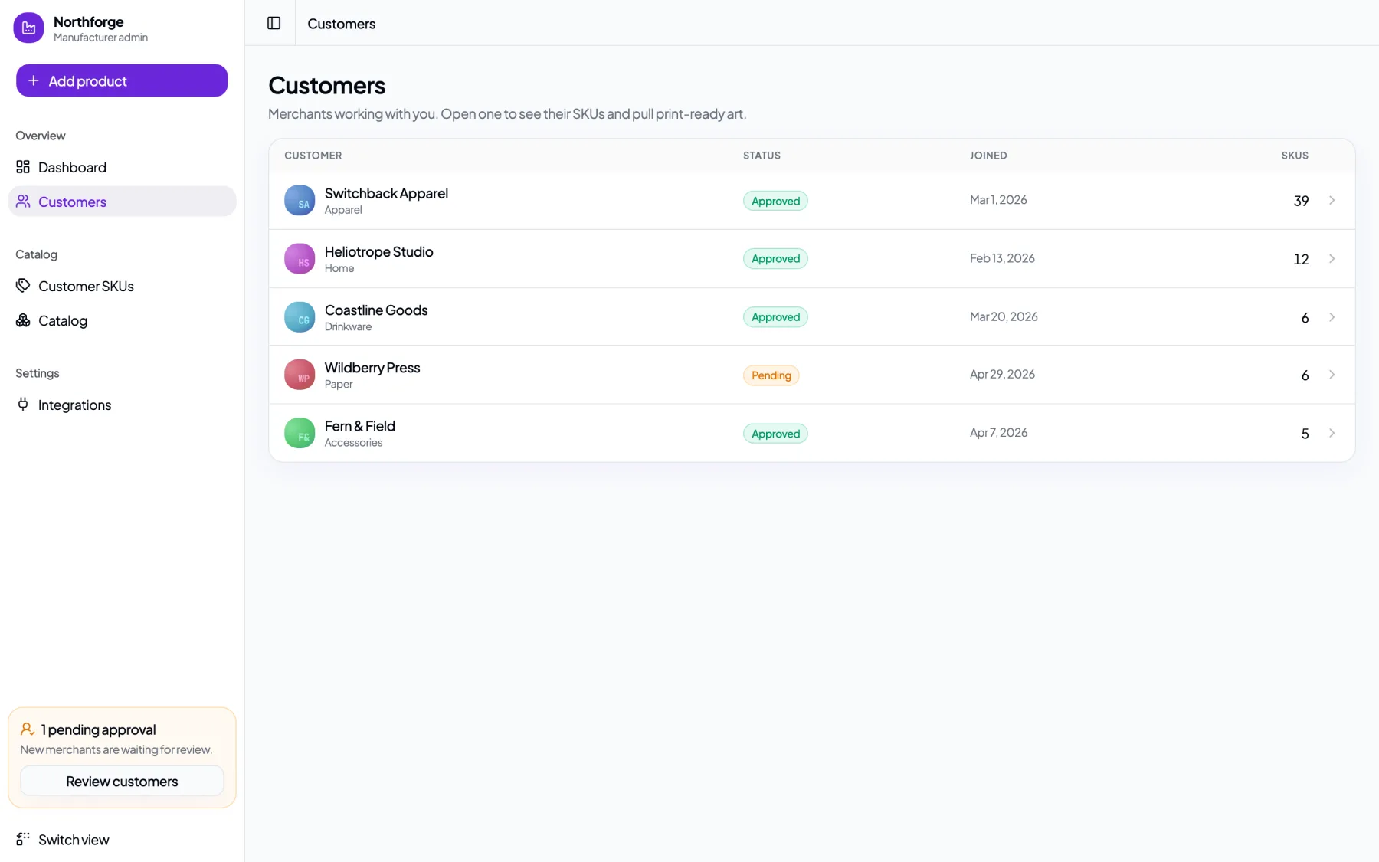Go to Dashboard in the sidebar
The width and height of the screenshot is (1379, 862).
(122, 167)
